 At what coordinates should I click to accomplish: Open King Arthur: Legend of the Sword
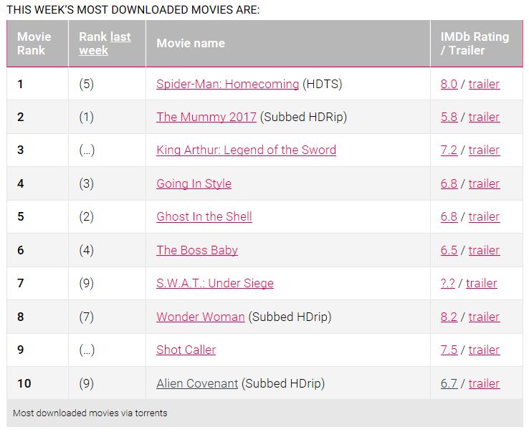(x=246, y=150)
